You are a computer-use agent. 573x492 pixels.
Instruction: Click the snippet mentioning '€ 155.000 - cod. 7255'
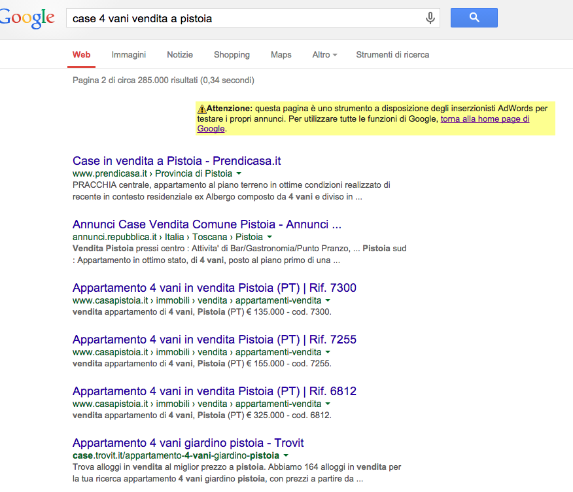click(x=201, y=363)
